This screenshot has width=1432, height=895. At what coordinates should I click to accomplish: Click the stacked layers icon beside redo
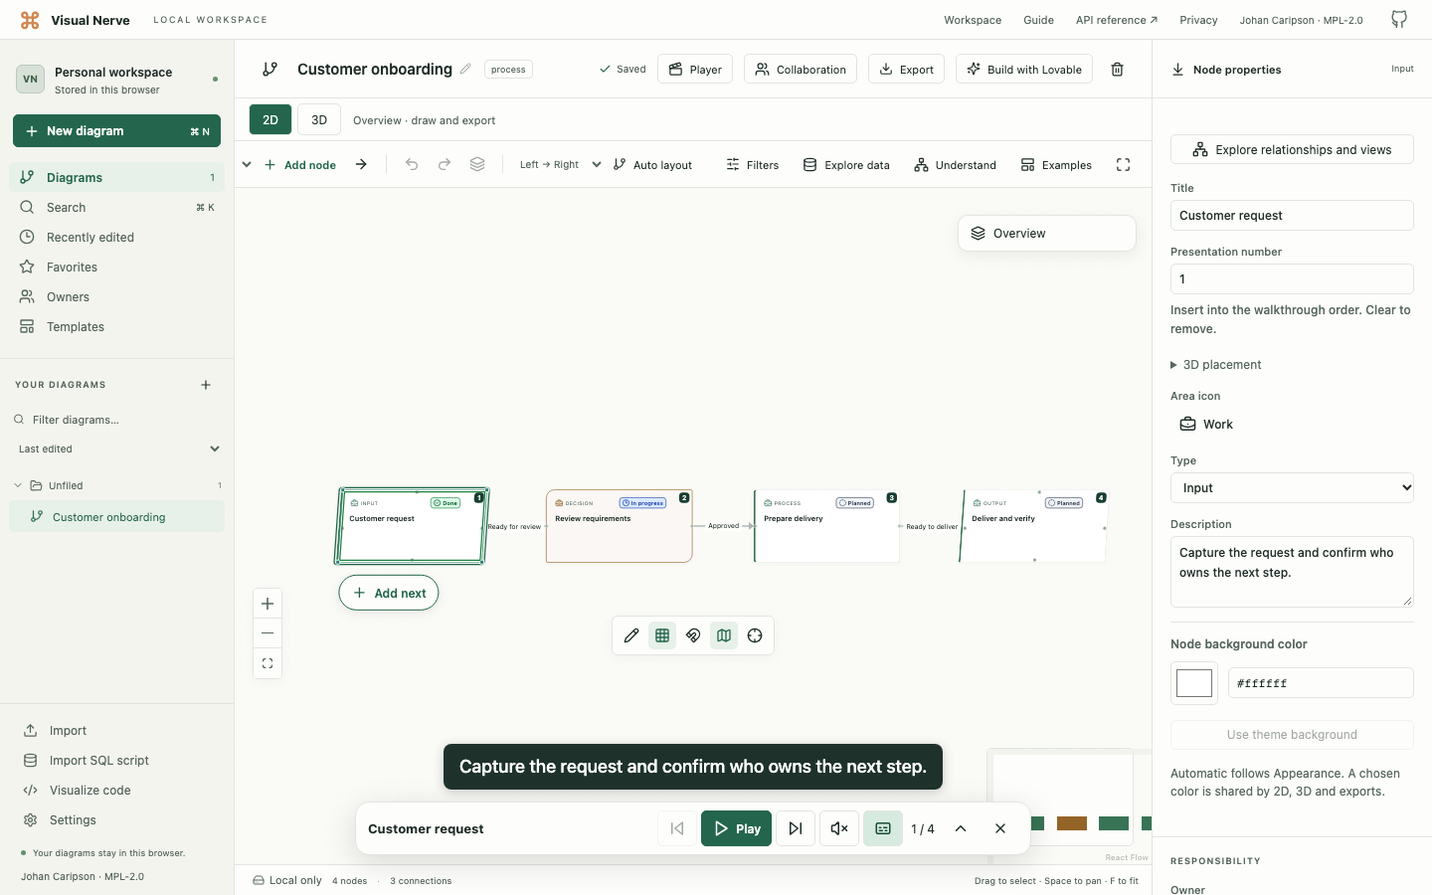(x=477, y=165)
